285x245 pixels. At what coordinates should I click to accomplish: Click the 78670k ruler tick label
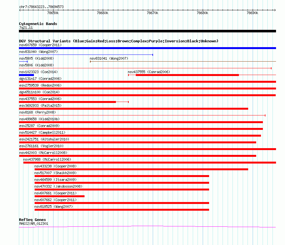(152, 13)
